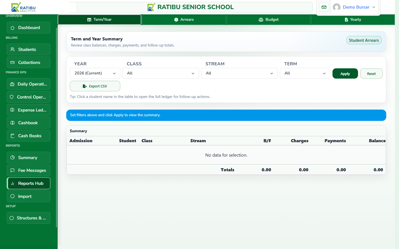Click the Apply button
The height and width of the screenshot is (249, 399).
(x=345, y=74)
